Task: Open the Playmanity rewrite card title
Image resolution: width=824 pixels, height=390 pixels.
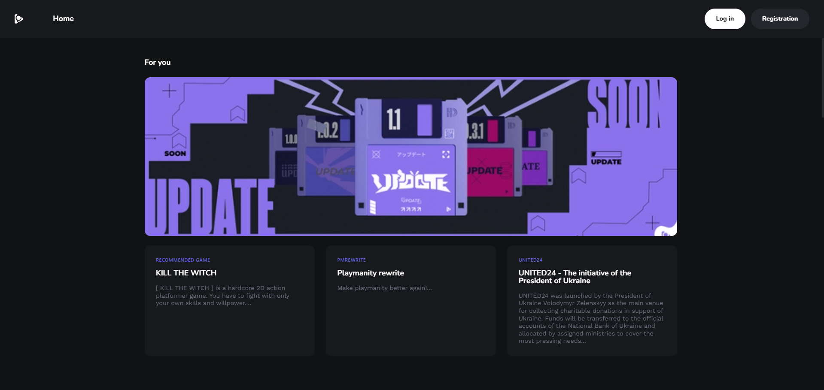Action: (370, 273)
